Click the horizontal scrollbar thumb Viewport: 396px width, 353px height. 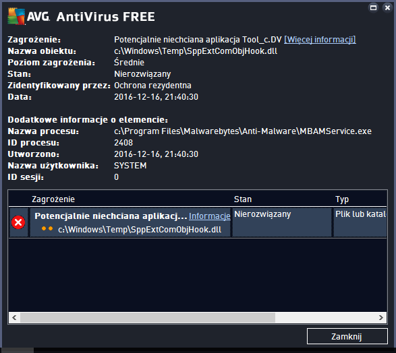(148, 318)
